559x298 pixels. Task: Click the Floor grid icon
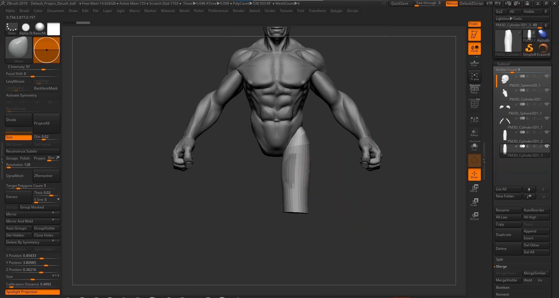coord(474,63)
